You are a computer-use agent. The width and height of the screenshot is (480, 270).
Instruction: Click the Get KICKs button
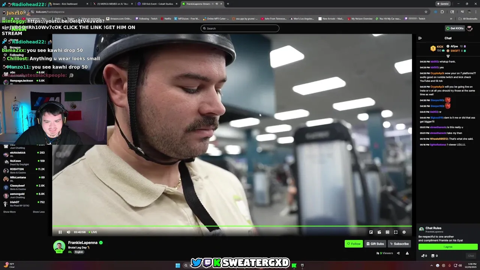click(454, 28)
